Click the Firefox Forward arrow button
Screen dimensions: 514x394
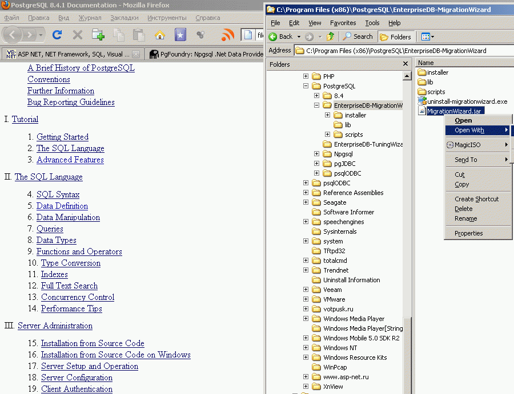[30, 35]
